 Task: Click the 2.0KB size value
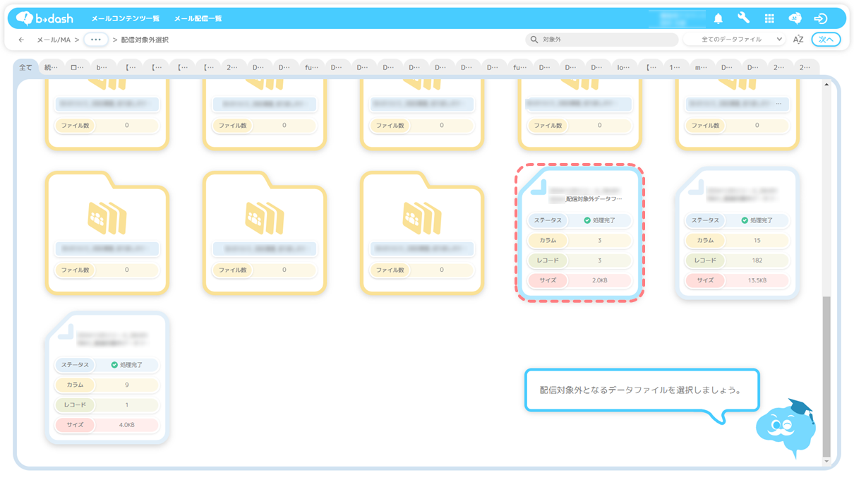pos(600,280)
